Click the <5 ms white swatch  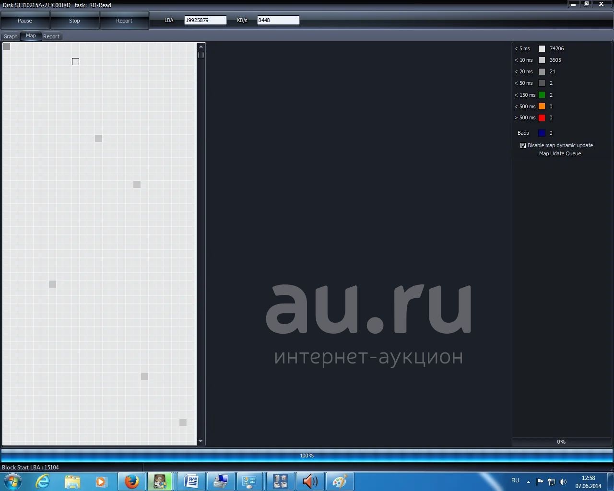point(542,48)
